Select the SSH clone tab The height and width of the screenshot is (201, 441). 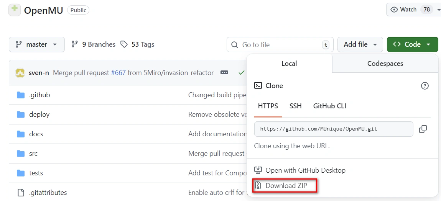tap(295, 106)
